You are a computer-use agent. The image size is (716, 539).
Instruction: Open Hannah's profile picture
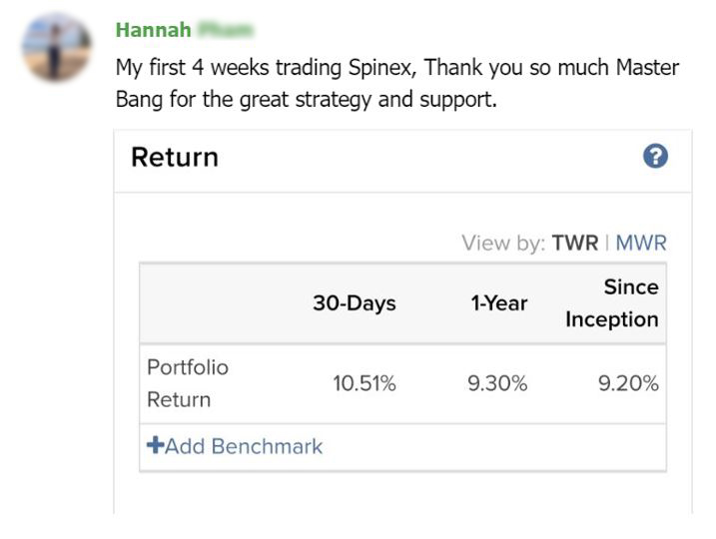click(56, 48)
